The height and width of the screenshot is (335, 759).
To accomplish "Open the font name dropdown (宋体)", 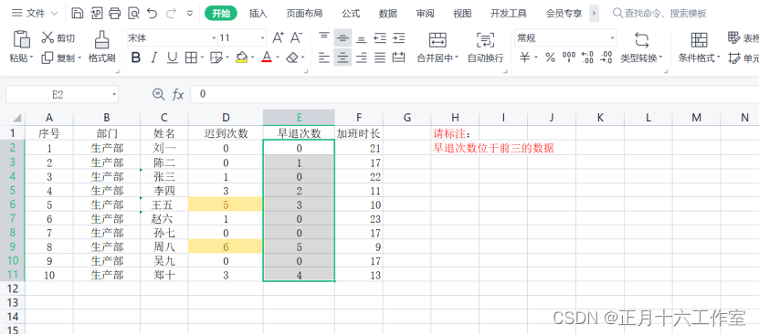I will point(214,37).
